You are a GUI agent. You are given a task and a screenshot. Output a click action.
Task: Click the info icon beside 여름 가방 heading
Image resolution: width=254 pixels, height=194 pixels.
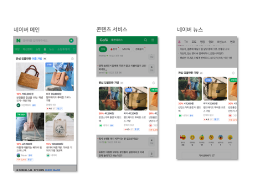coord(72,58)
